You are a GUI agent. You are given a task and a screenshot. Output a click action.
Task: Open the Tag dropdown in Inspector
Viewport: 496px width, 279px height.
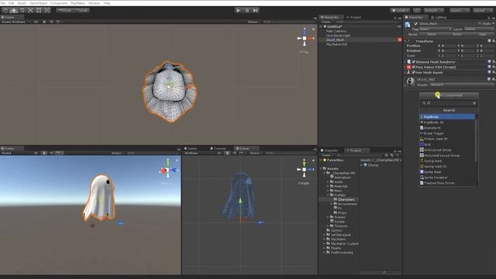click(436, 29)
